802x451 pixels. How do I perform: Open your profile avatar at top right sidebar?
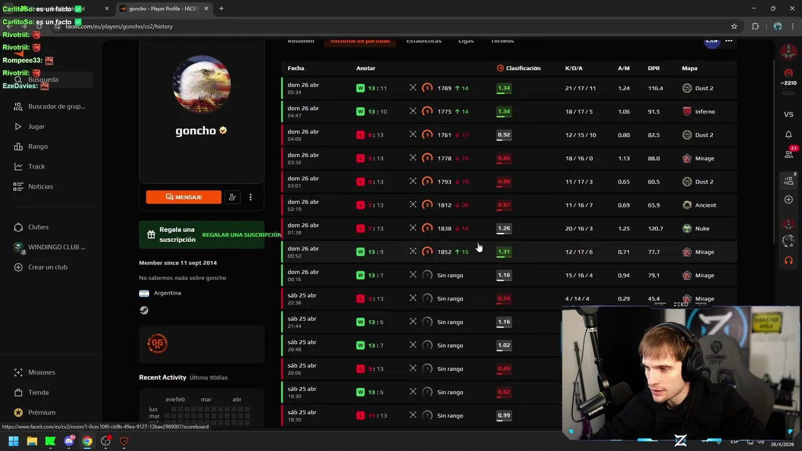(788, 51)
